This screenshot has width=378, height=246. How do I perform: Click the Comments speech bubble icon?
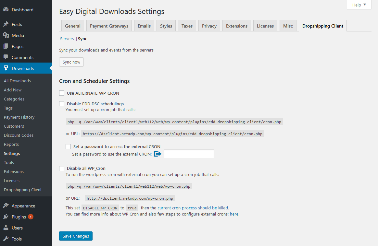(6, 57)
